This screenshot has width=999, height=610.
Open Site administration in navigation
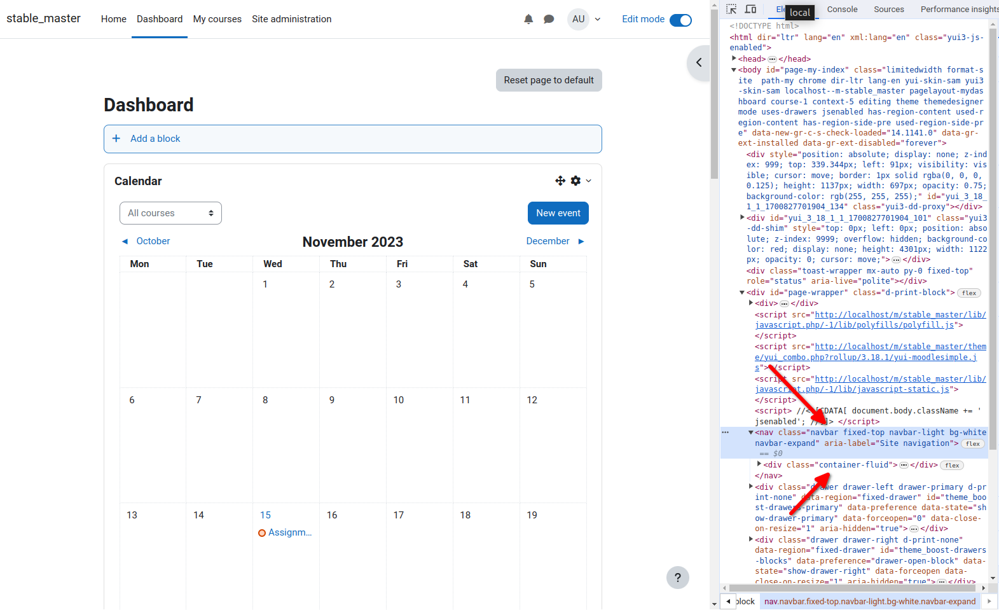pos(292,19)
